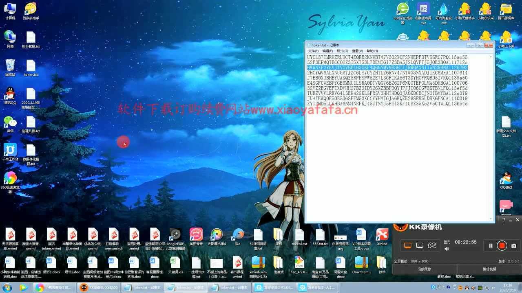Open the 网络 desktop icon

[10, 39]
